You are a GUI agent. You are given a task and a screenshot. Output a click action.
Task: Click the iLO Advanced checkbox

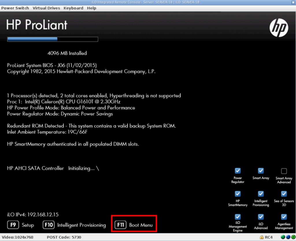point(261,217)
